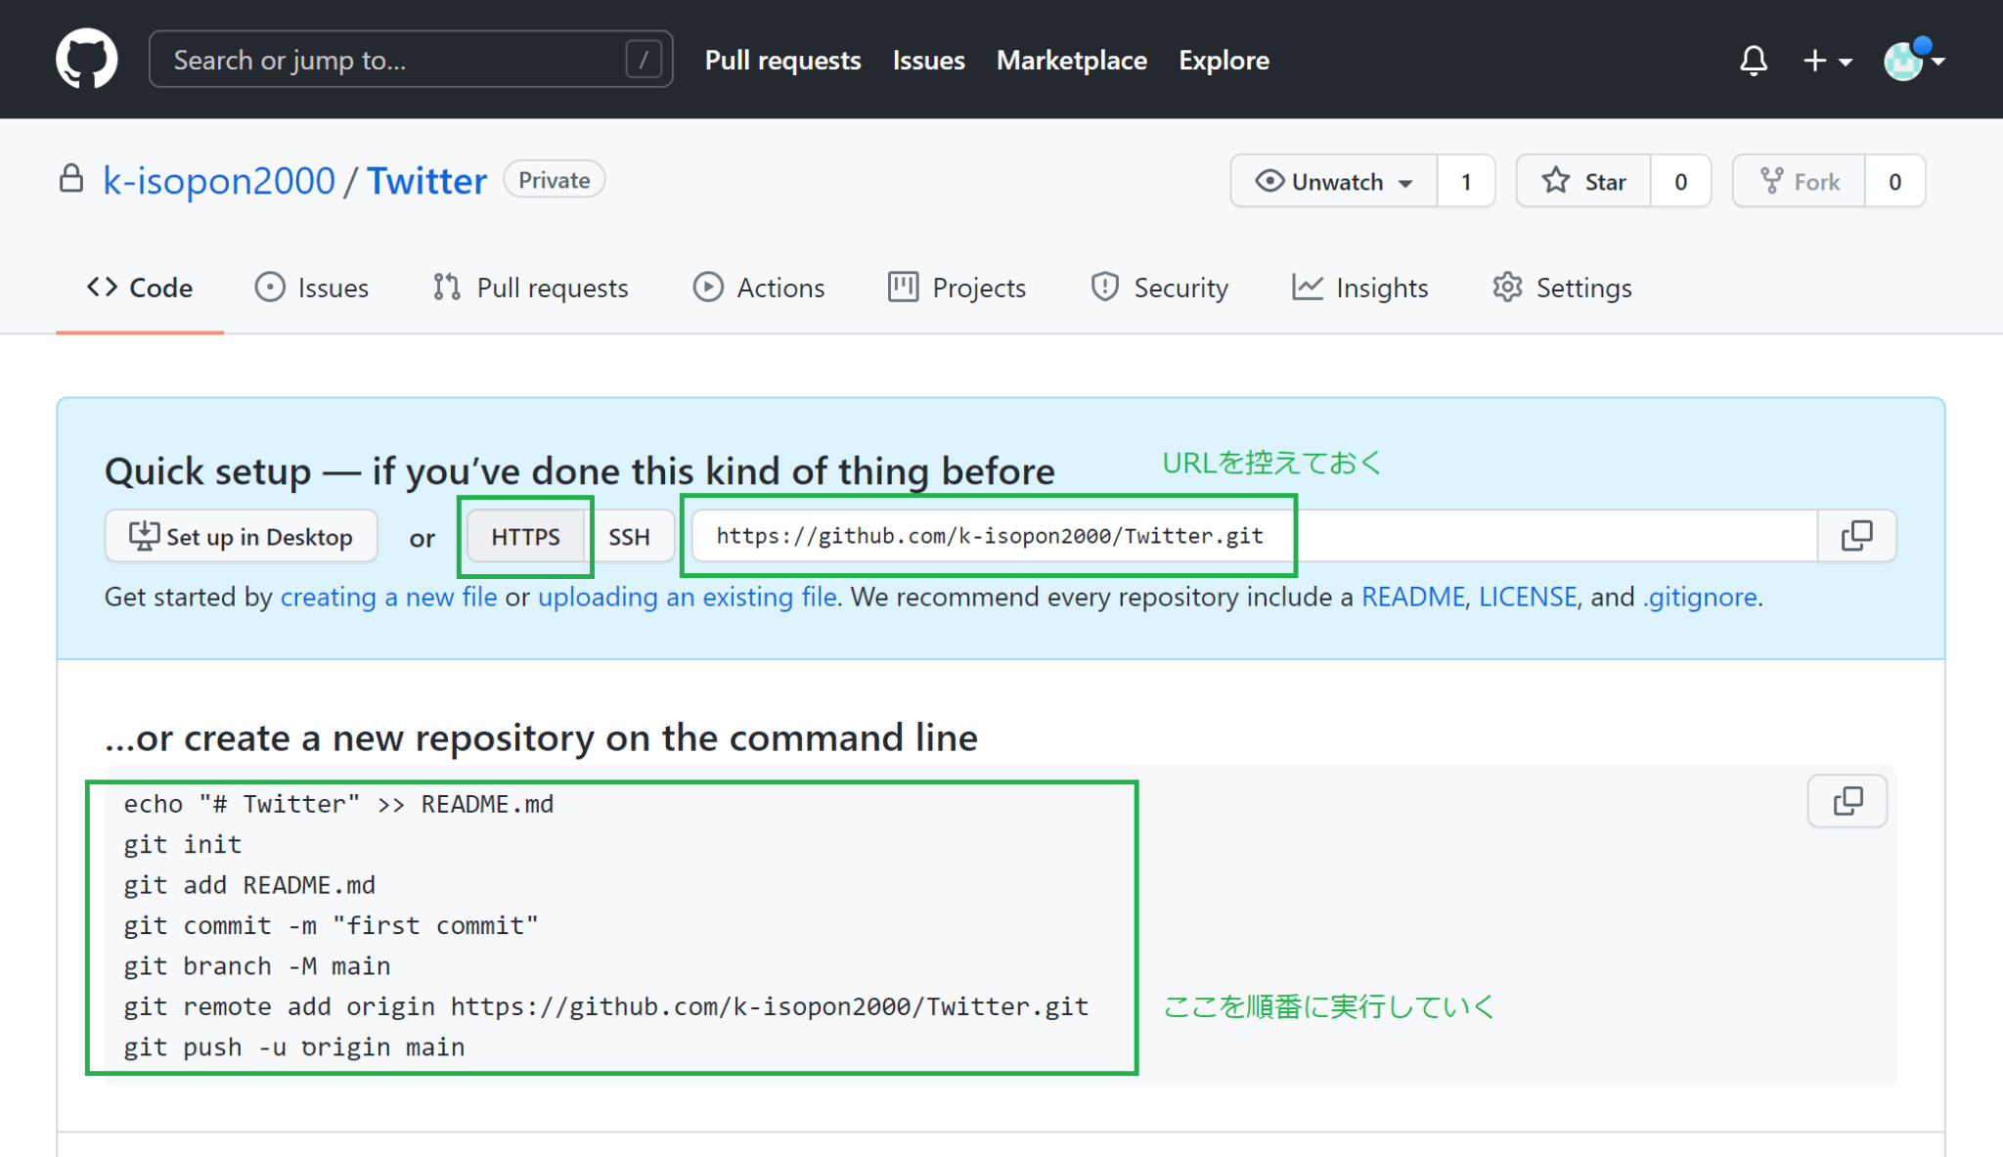Click the LICENSE link

coord(1528,597)
